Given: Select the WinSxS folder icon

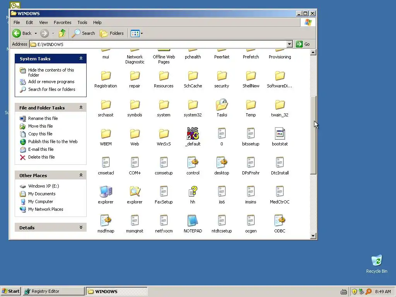Looking at the screenshot, I should tap(164, 134).
